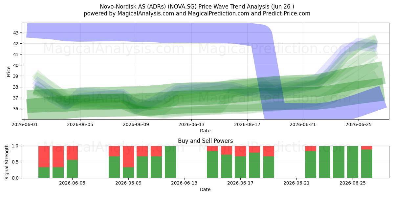Click the 38 tick on the price axis
Viewport: 394px width, 197px height.
(x=16, y=87)
